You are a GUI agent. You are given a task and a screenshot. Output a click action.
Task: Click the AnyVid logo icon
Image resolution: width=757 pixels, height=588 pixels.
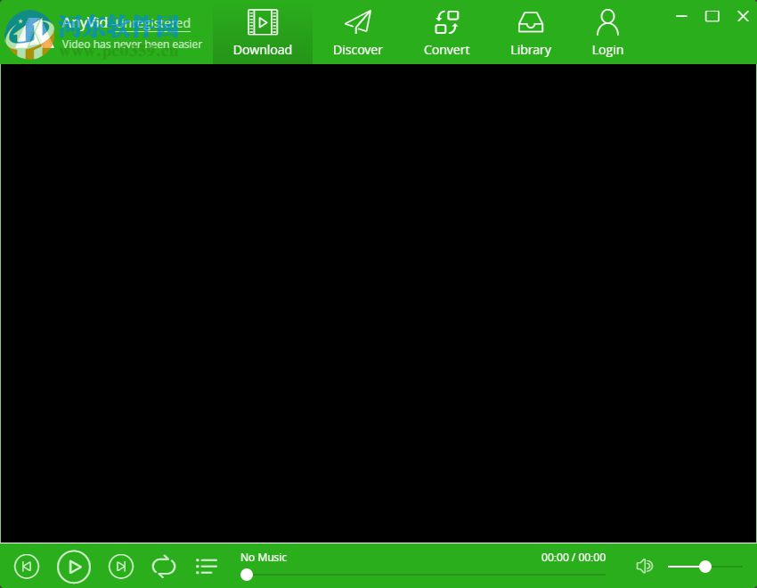click(x=28, y=32)
